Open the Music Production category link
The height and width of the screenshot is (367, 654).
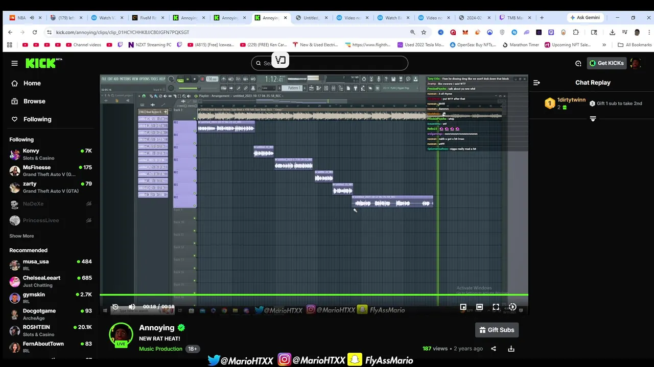click(x=160, y=349)
